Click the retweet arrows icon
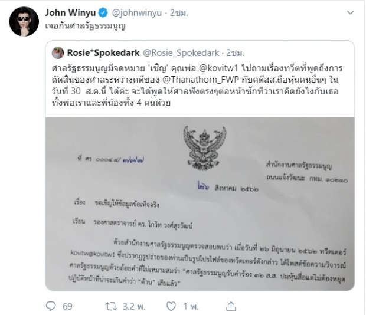Viewport: 366px width, 315px height. pos(111,306)
